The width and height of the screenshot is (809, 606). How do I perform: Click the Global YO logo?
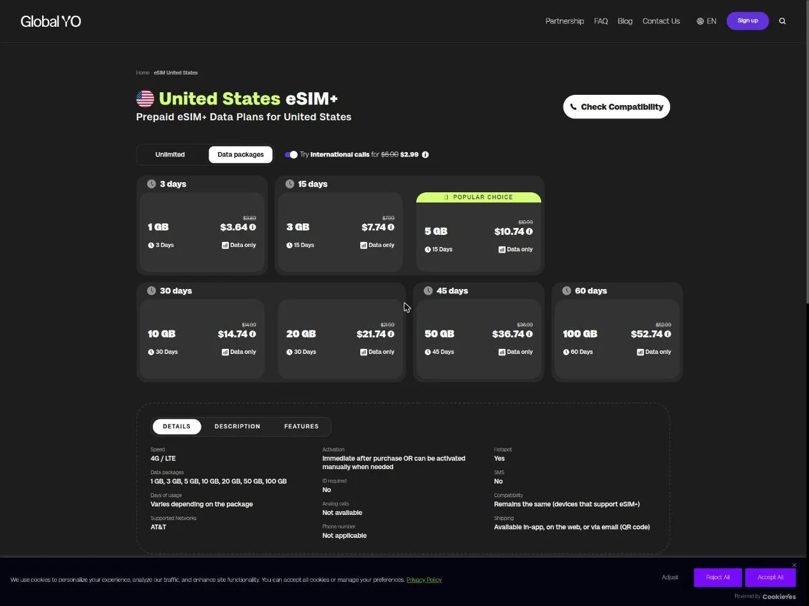click(x=51, y=22)
